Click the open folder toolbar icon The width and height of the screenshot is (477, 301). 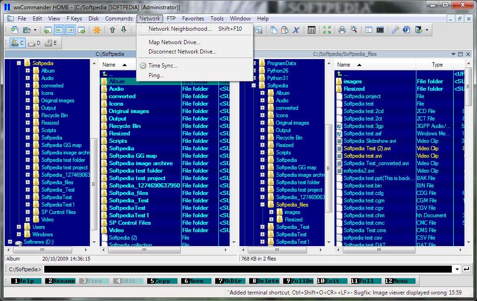pyautogui.click(x=27, y=30)
